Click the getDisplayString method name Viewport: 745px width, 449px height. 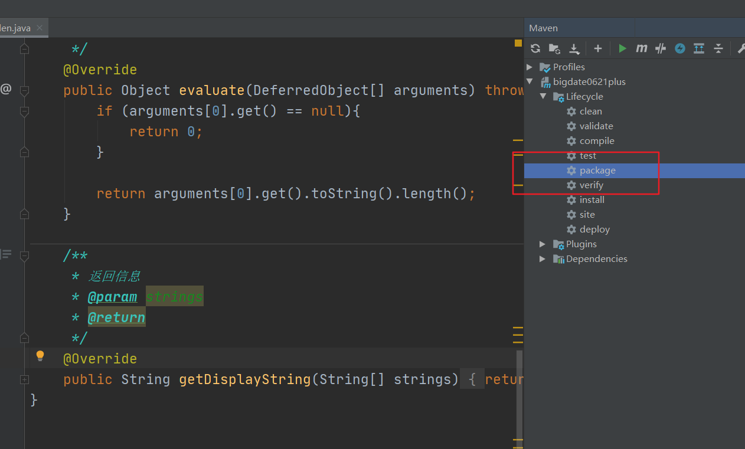[245, 379]
